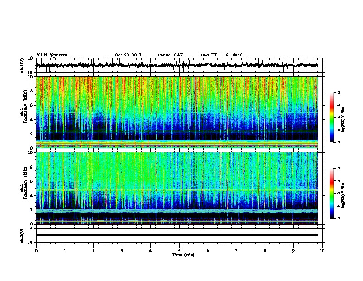Click the ch.2 spectrogram plot area

point(176,188)
